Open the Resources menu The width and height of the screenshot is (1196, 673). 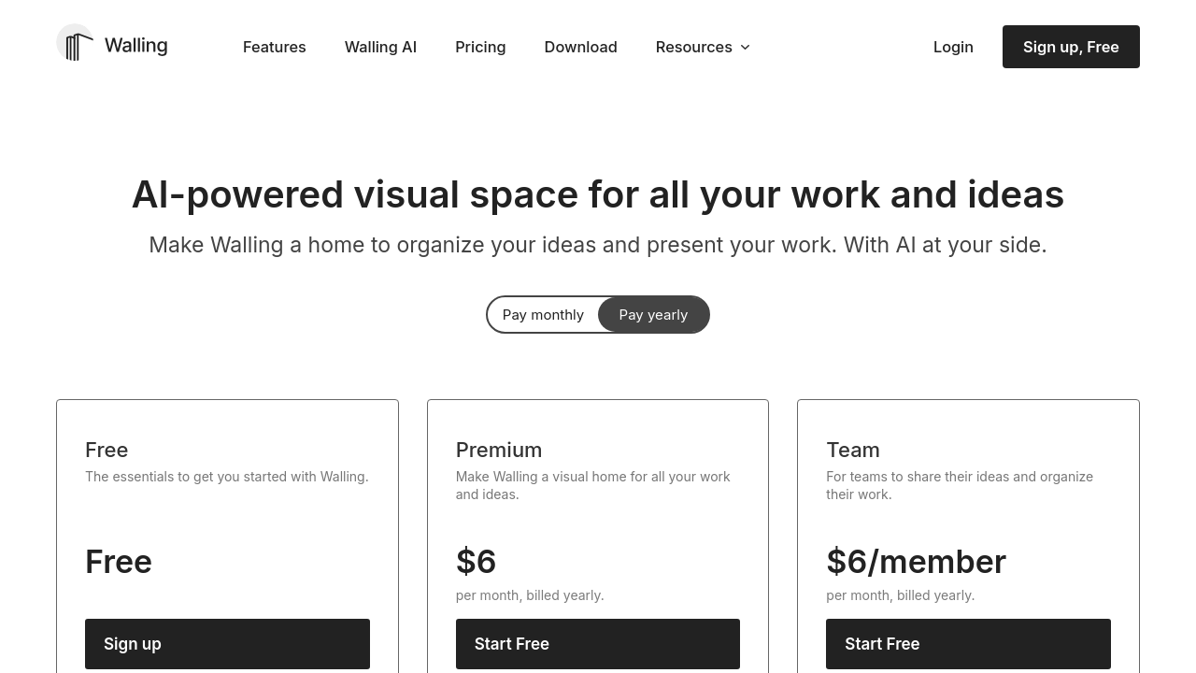(703, 47)
